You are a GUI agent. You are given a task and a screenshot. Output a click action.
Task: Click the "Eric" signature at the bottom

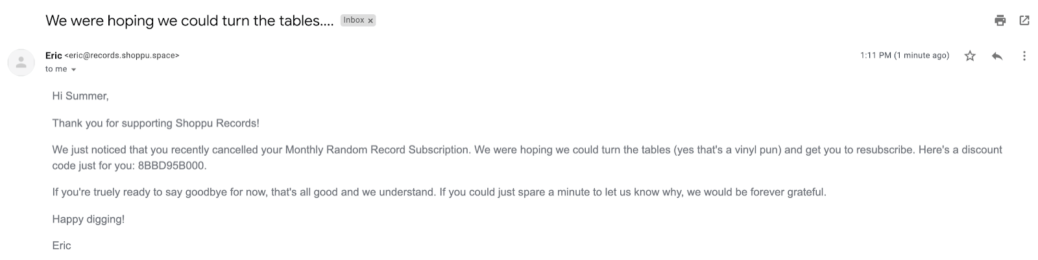(x=62, y=246)
